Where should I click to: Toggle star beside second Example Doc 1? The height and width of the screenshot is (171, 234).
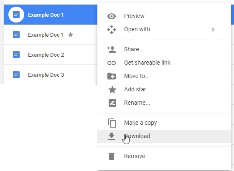(x=71, y=35)
